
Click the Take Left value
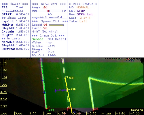[83, 21]
